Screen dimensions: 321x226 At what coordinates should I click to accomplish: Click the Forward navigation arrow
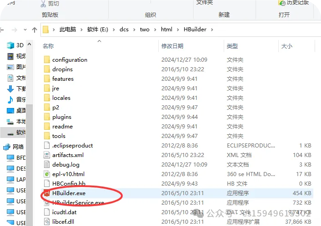[x=15, y=30]
